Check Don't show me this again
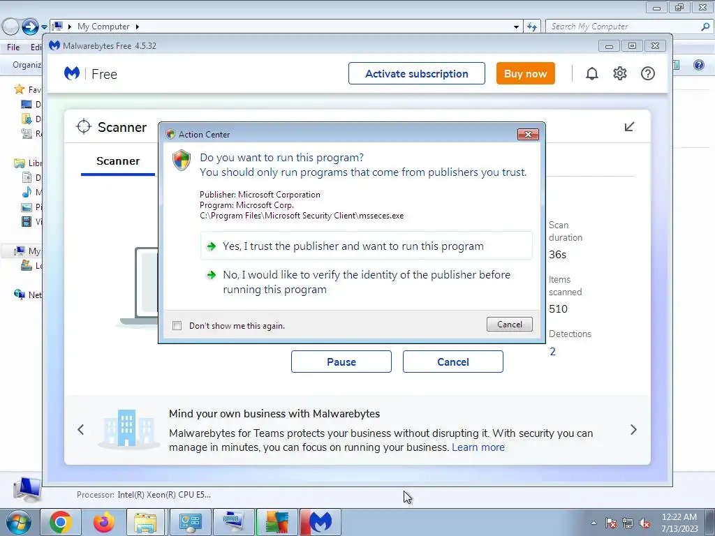Viewport: 715px width, 536px height. tap(177, 325)
